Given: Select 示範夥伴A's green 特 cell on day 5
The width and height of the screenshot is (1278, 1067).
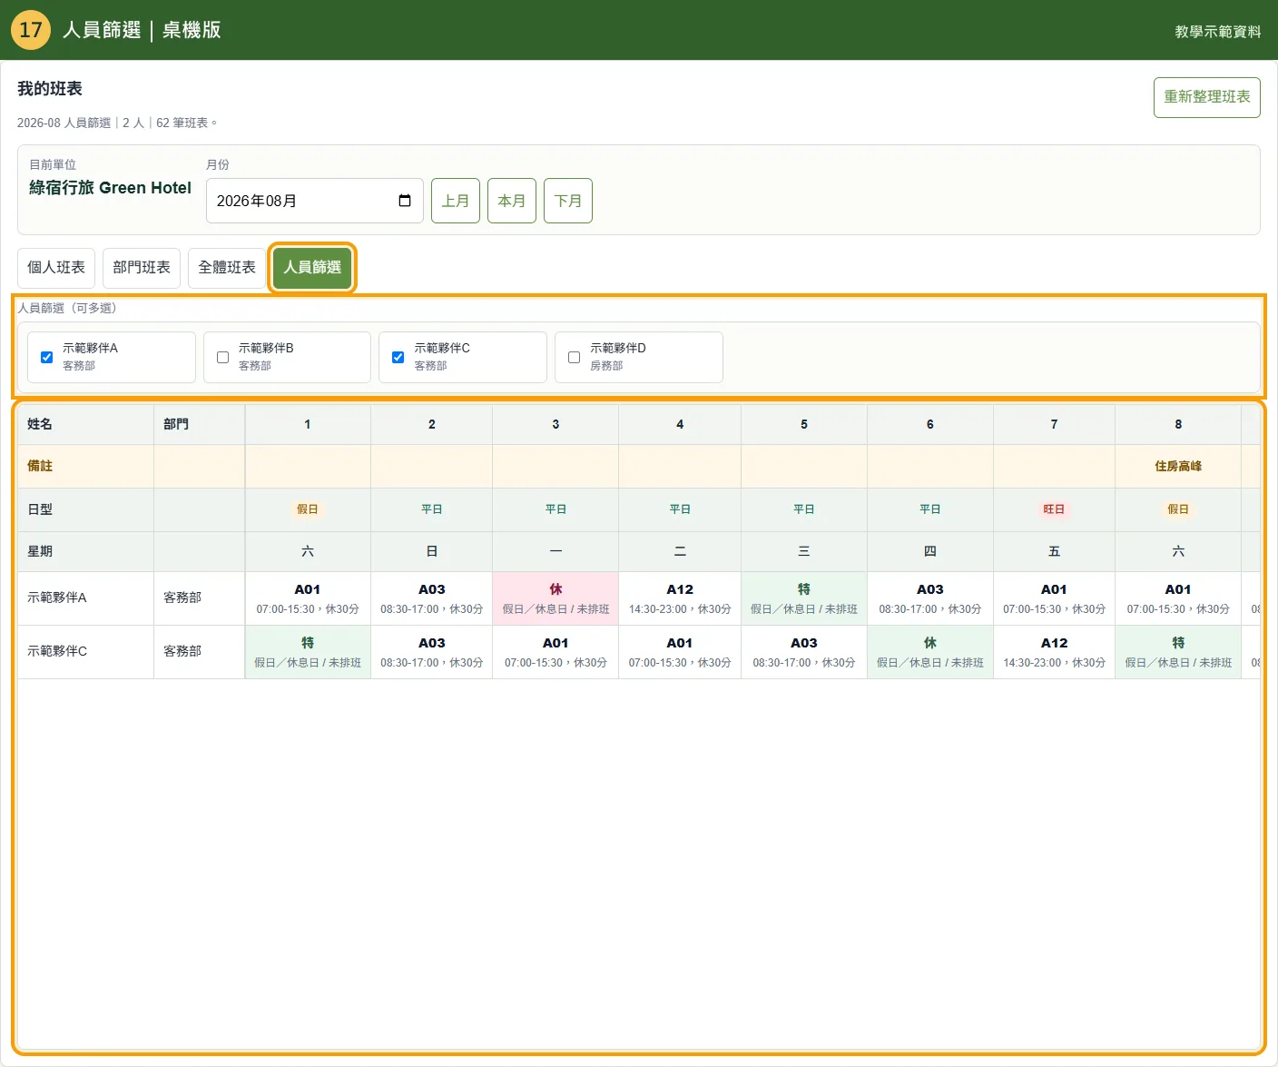Looking at the screenshot, I should 804,598.
